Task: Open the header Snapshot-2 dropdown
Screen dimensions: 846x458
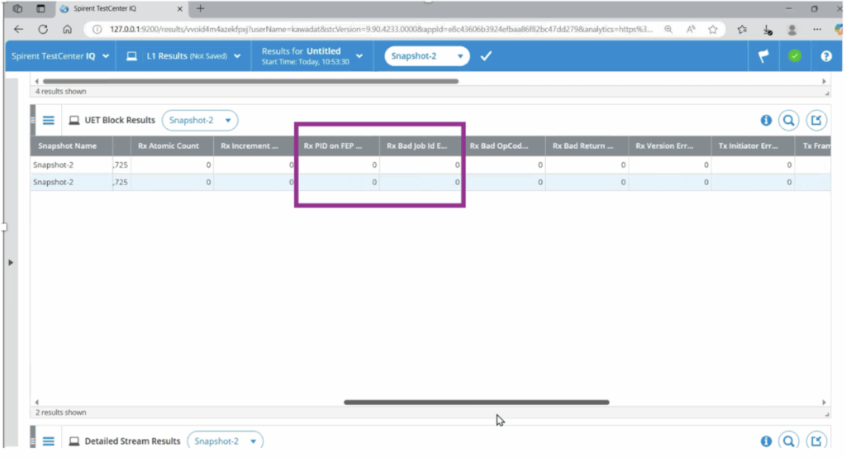Action: [426, 56]
